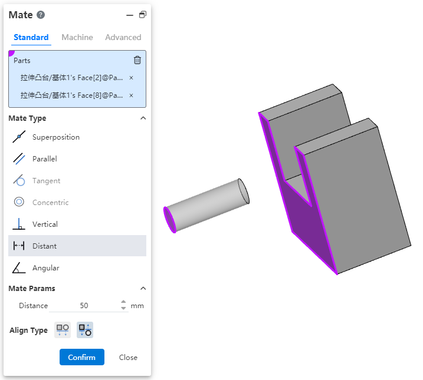Viewport: 423px width, 380px height.
Task: Click the Concentric mate icon
Action: point(19,201)
